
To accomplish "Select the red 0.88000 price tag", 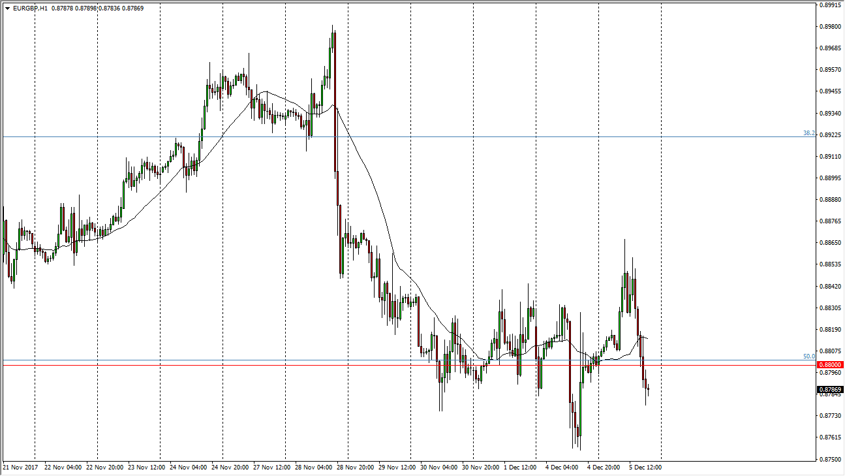I will [830, 365].
